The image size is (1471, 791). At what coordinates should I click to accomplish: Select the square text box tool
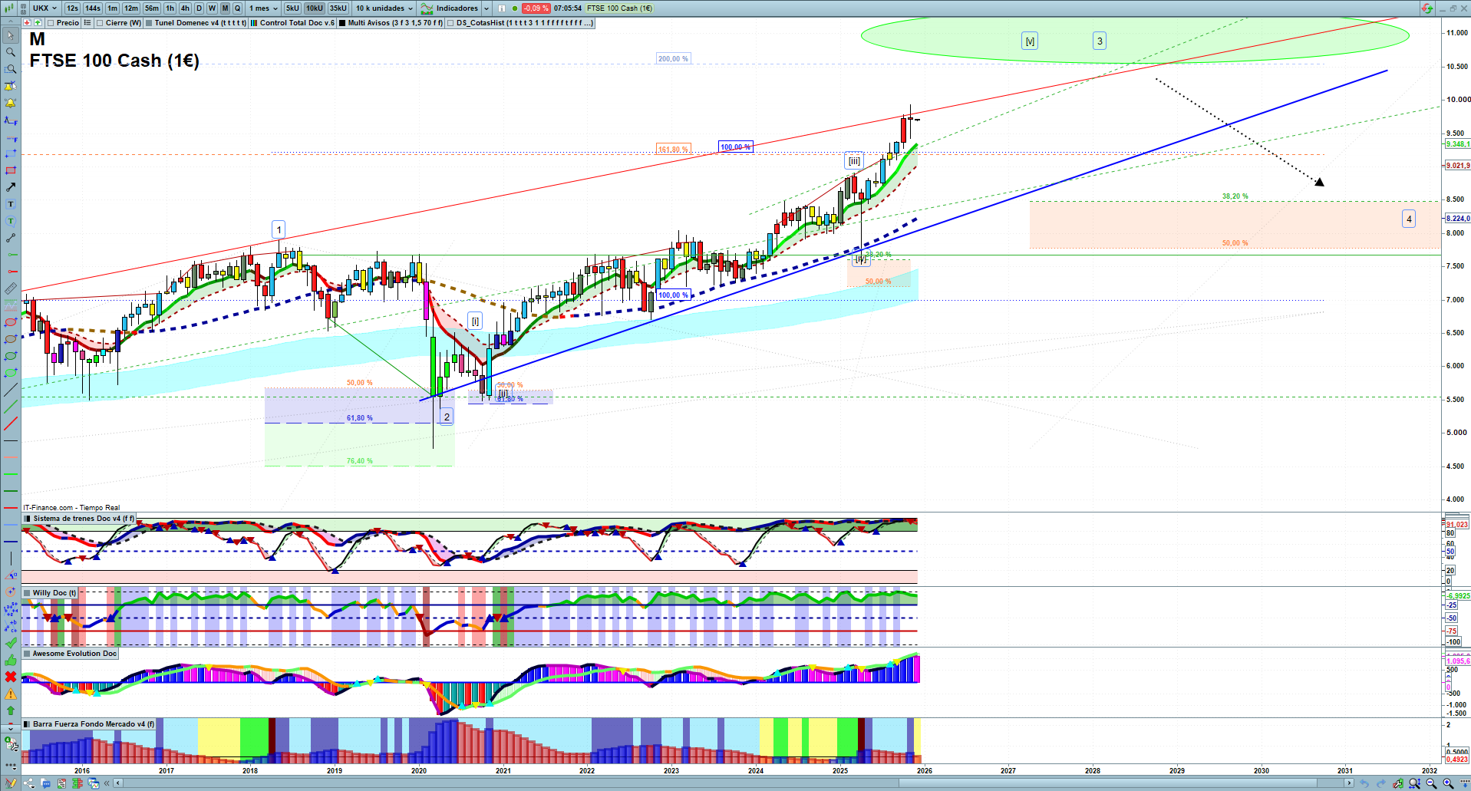coord(11,204)
